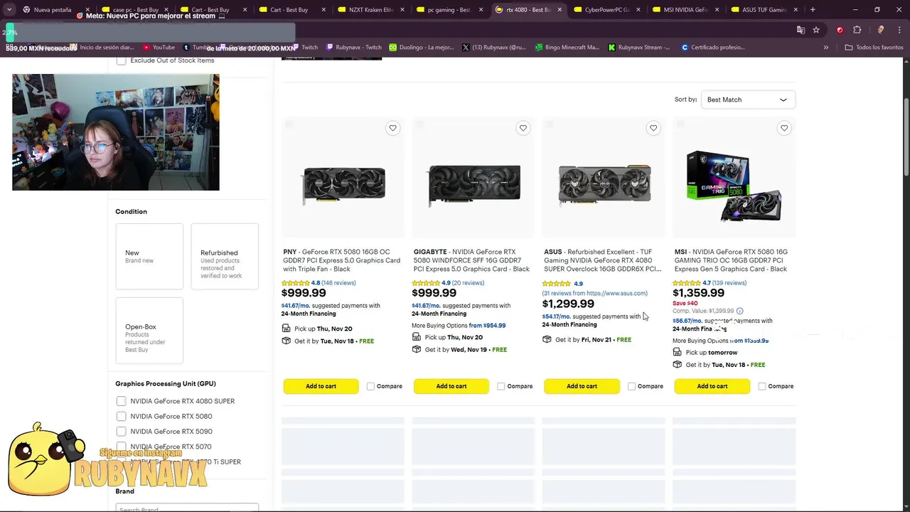Viewport: 910px width, 512px height.
Task: Close the rtx 4080 - Best Buy tab
Action: (x=560, y=10)
